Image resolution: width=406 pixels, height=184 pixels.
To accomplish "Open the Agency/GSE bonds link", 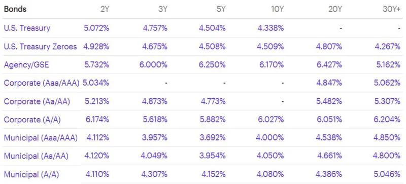I will pos(26,65).
